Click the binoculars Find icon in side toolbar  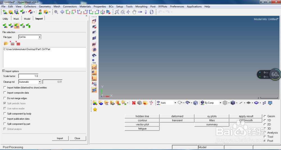pos(94,55)
